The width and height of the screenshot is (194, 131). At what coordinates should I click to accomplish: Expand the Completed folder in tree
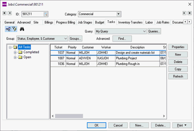click(x=15, y=52)
